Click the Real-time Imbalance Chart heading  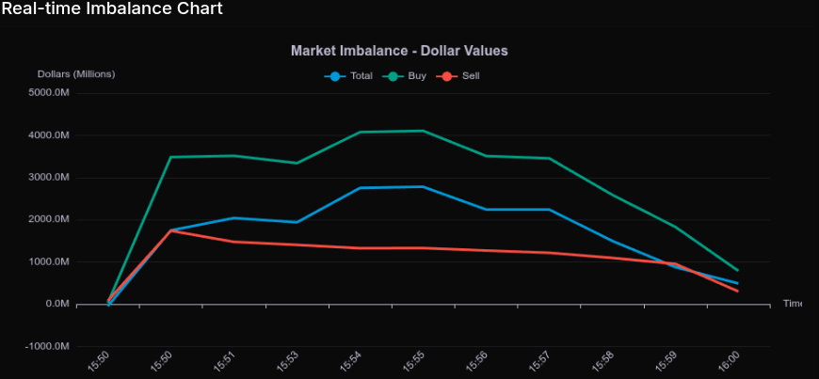tap(112, 9)
